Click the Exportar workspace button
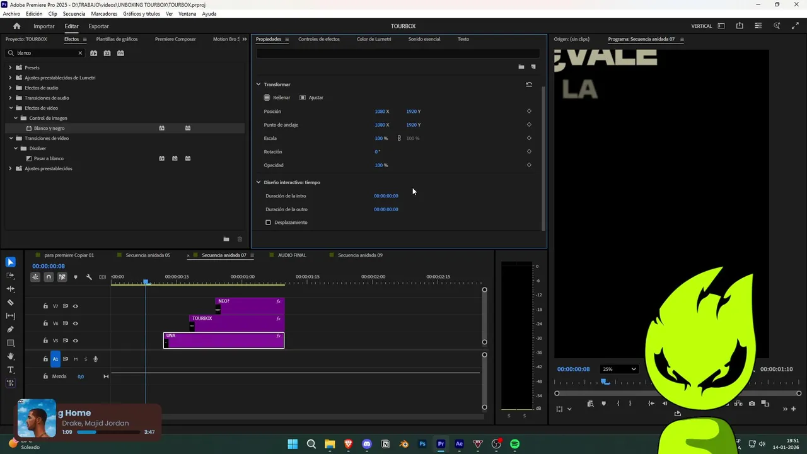 coord(98,26)
